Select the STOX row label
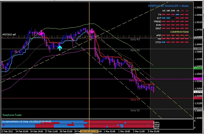This screenshot has height=134, width=204. tap(158, 42)
